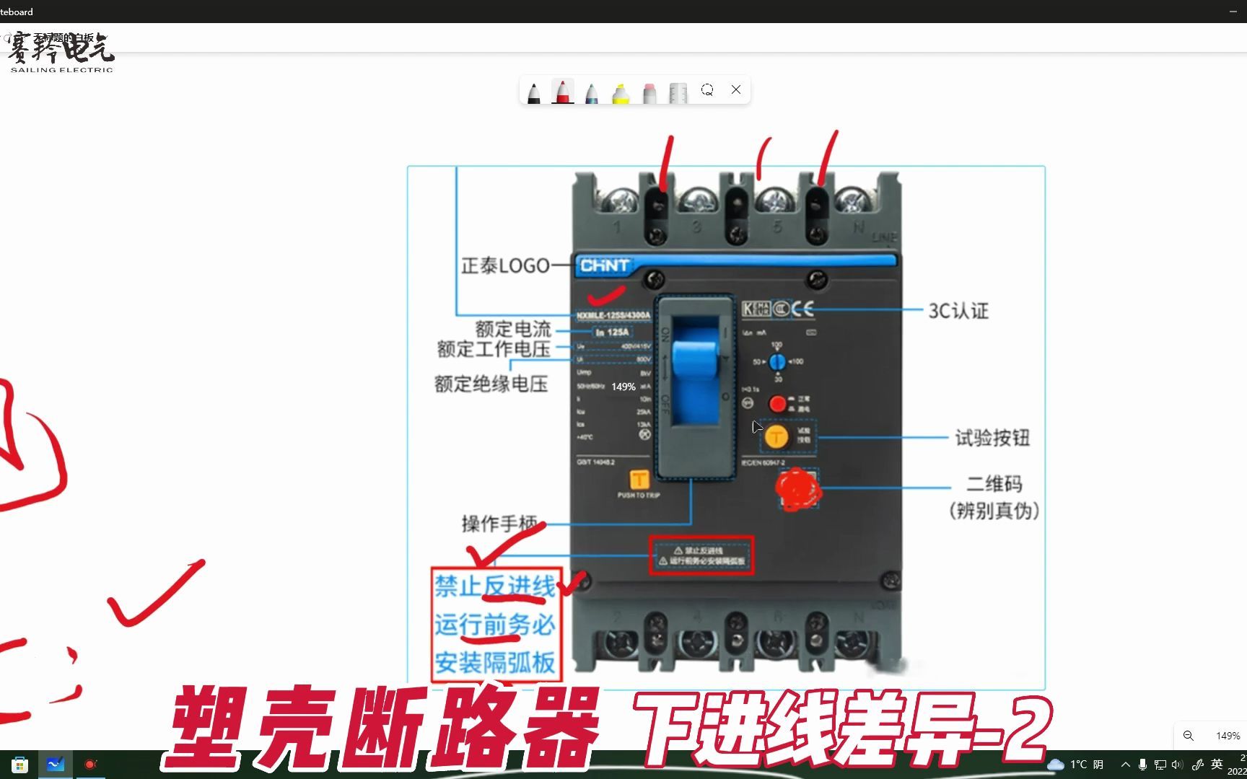This screenshot has height=779, width=1247.
Task: Open the weather widget showing 1°C
Action: (1076, 765)
